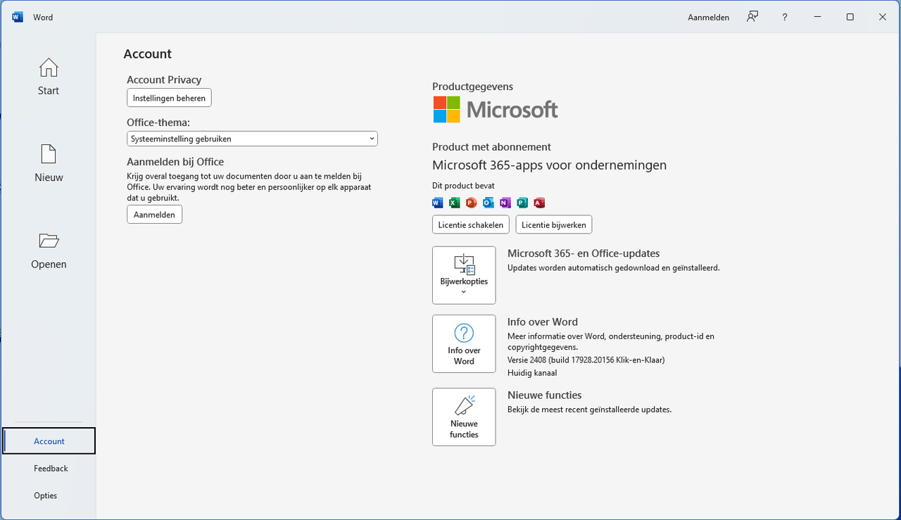This screenshot has width=901, height=520.
Task: Click the Word app icon under Dit product bevat
Action: tap(438, 203)
